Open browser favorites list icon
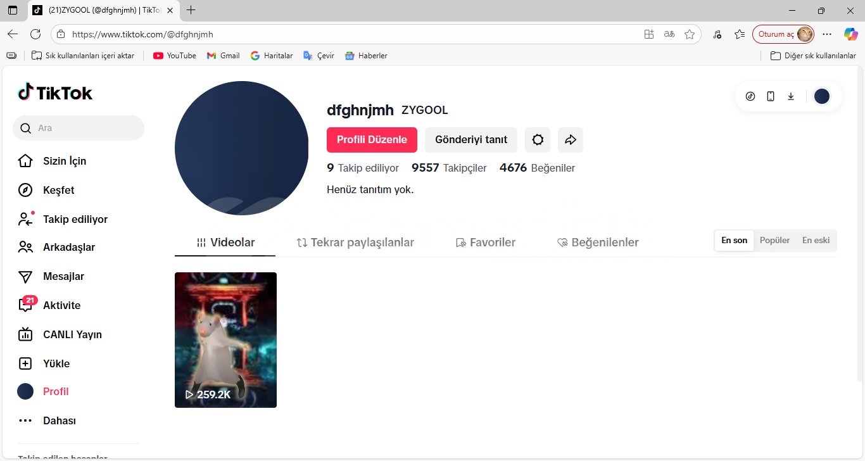 point(739,34)
